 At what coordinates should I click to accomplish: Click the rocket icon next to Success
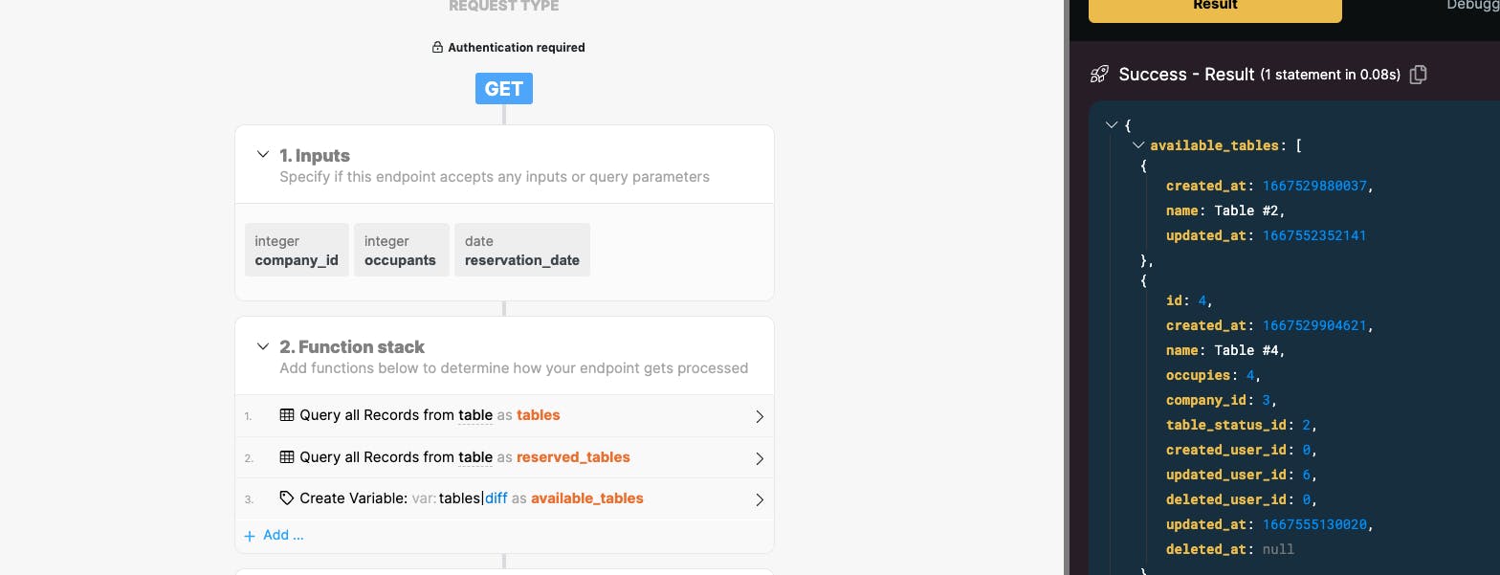[1100, 75]
